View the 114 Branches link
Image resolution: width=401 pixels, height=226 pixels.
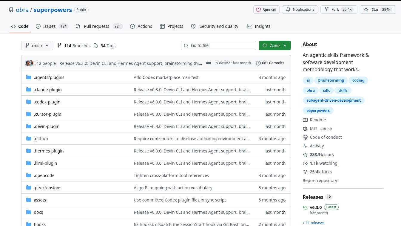click(x=74, y=46)
